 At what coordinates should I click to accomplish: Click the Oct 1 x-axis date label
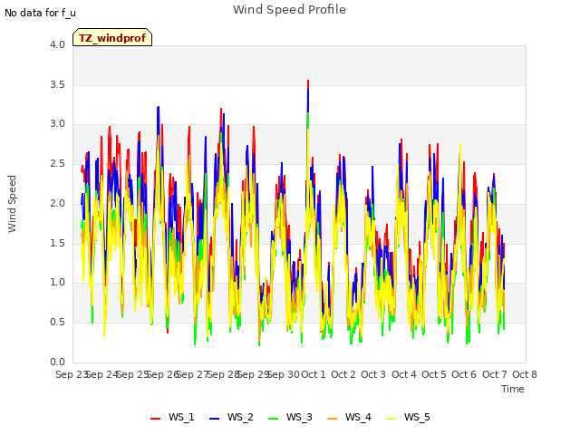pyautogui.click(x=314, y=374)
